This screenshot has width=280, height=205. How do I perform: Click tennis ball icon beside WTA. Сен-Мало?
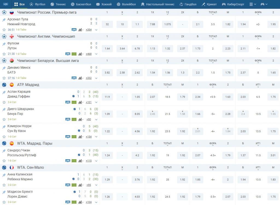click(x=4, y=168)
